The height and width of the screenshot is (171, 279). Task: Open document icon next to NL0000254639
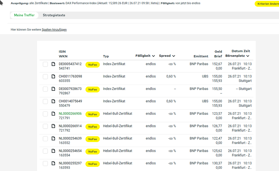[x=53, y=139]
